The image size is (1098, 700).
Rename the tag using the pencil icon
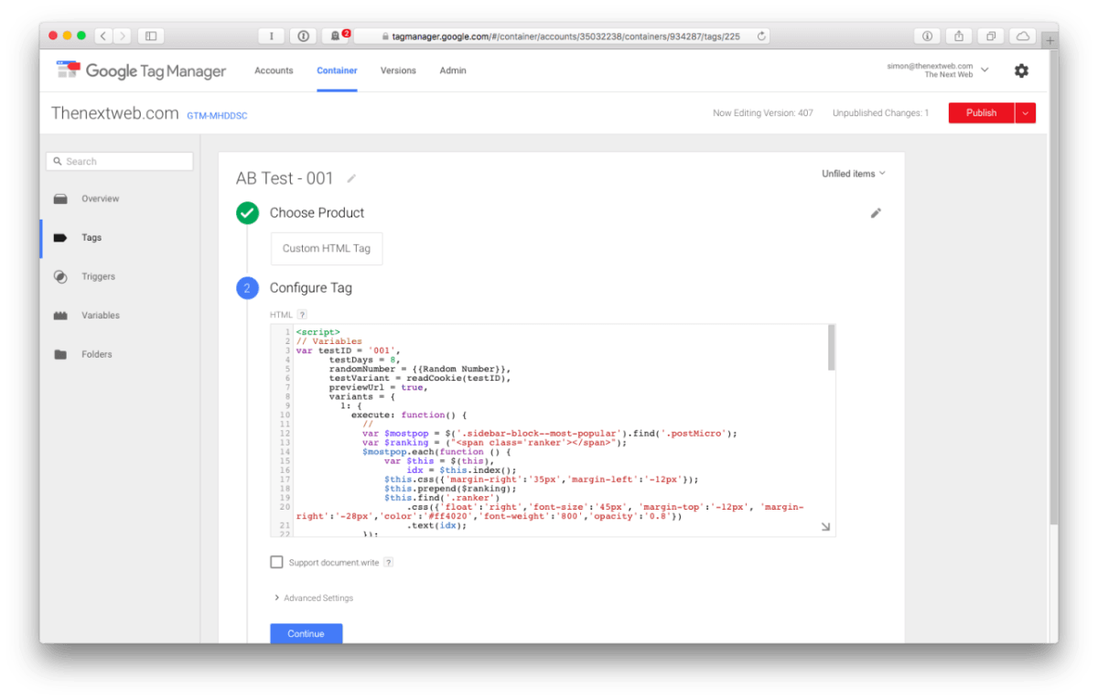click(x=350, y=179)
